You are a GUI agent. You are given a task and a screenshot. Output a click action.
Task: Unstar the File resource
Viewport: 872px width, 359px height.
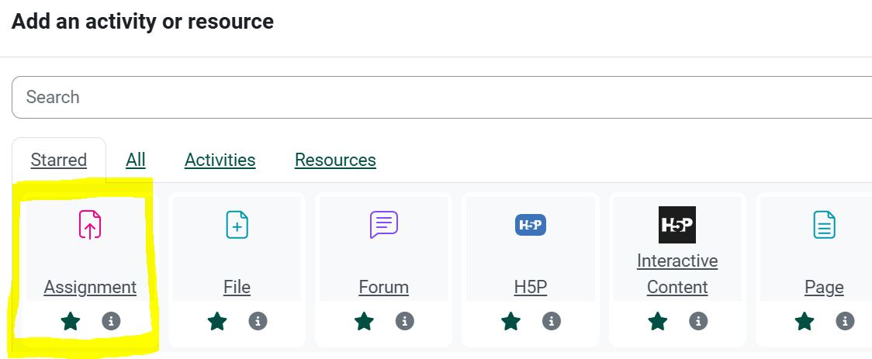pos(217,321)
